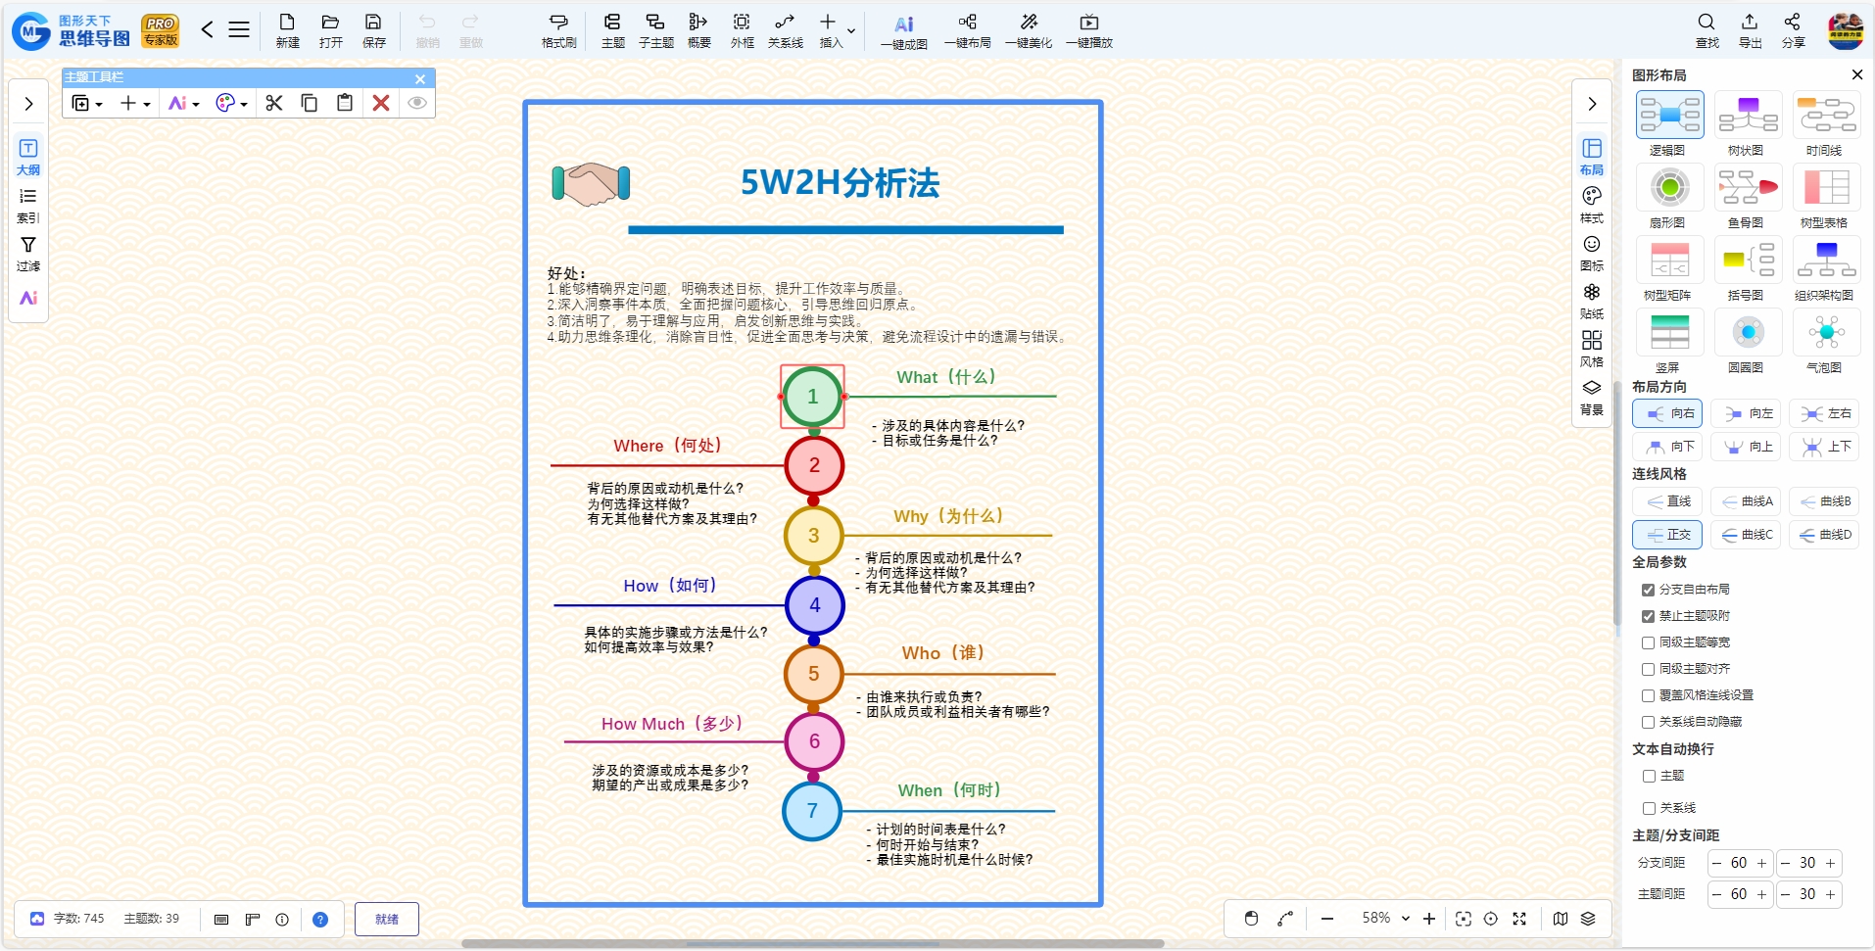Switch to the 贴纸 stickers tab
This screenshot has height=951, width=1875.
(1592, 301)
